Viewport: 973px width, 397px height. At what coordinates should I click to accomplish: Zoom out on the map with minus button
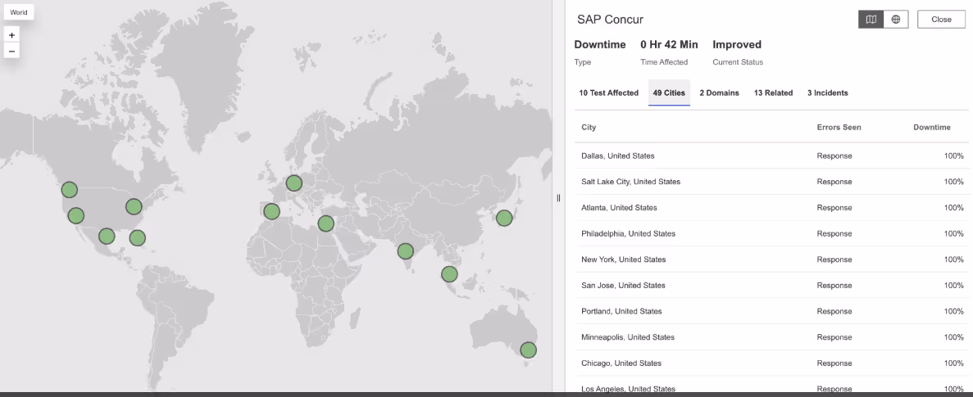pyautogui.click(x=11, y=51)
